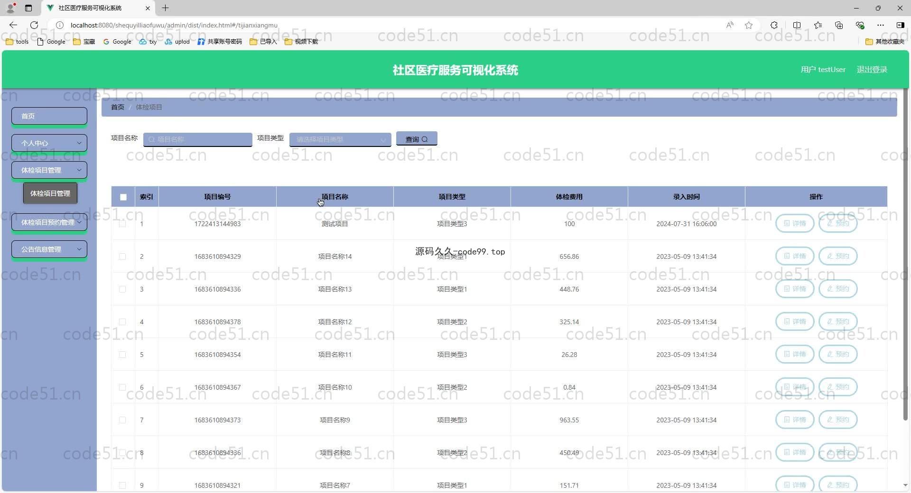Click the 963.55 fee cell
911x493 pixels.
pyautogui.click(x=569, y=420)
